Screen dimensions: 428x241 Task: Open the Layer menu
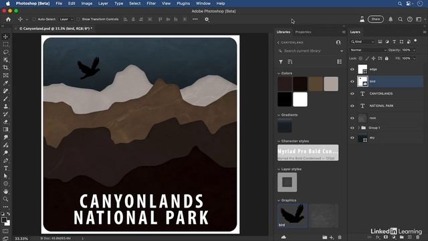click(103, 3)
